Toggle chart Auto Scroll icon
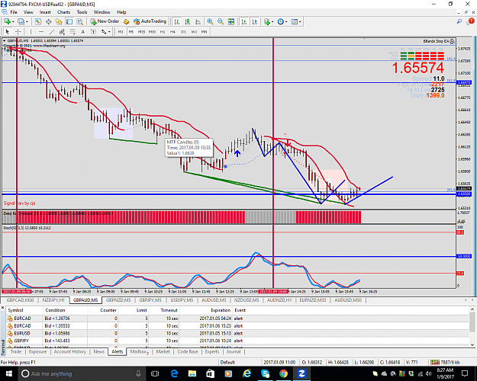Image resolution: width=477 pixels, height=381 pixels. click(x=244, y=21)
